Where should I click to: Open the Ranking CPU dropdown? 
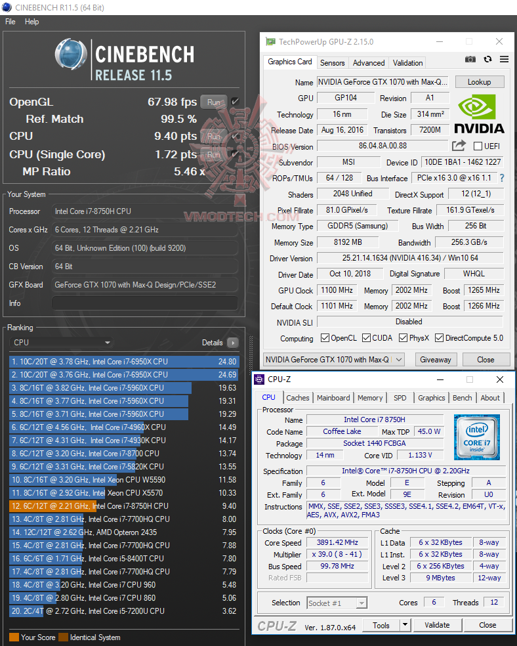(x=61, y=342)
